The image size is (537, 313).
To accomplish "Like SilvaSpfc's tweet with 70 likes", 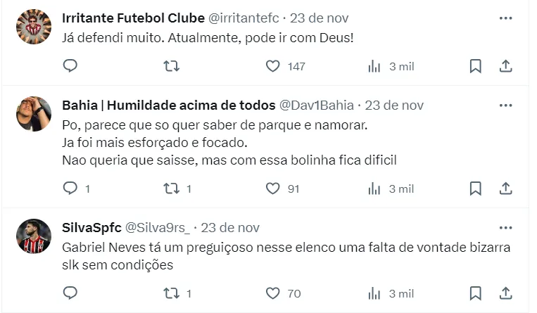I will 273,293.
